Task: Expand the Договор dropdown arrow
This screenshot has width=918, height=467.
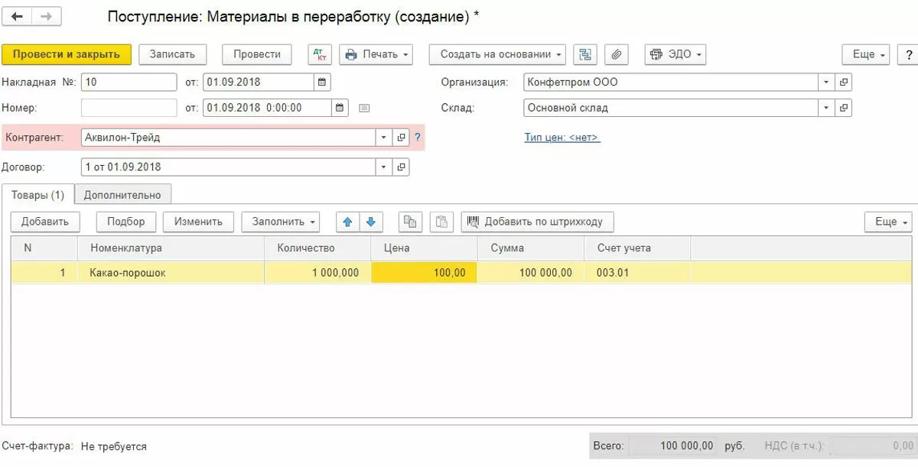Action: coord(384,167)
